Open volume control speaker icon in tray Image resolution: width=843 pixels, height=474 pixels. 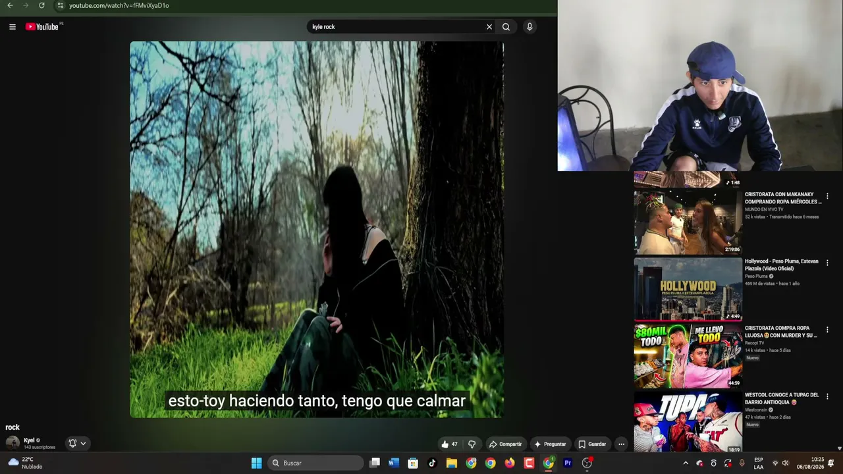click(x=785, y=463)
